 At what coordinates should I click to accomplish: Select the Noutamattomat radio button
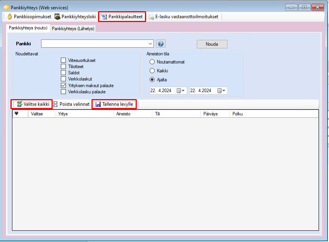[152, 62]
